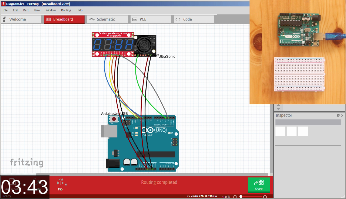
Task: Switch to the Welcome tab
Action: 21,19
